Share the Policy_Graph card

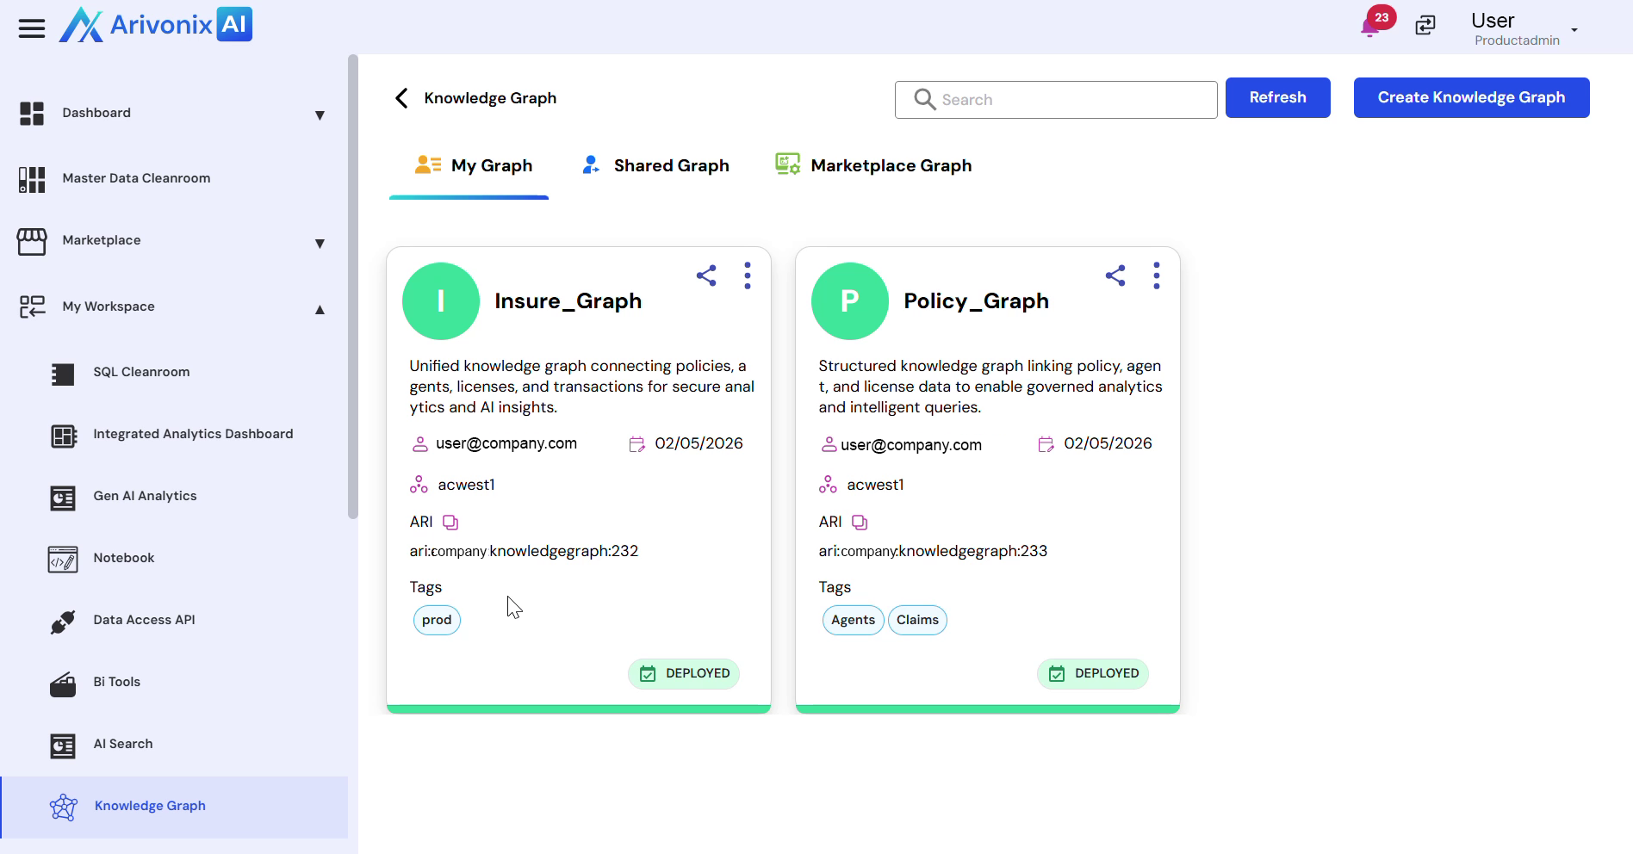(1115, 275)
